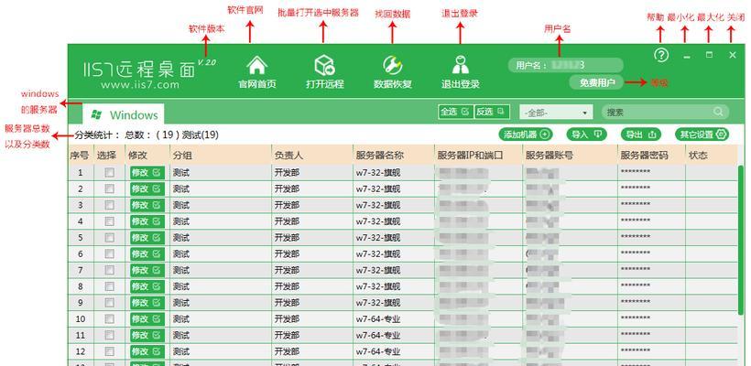Viewport: 751px width, 366px height.
Task: Click 修改 edit button in row 4
Action: click(x=147, y=221)
